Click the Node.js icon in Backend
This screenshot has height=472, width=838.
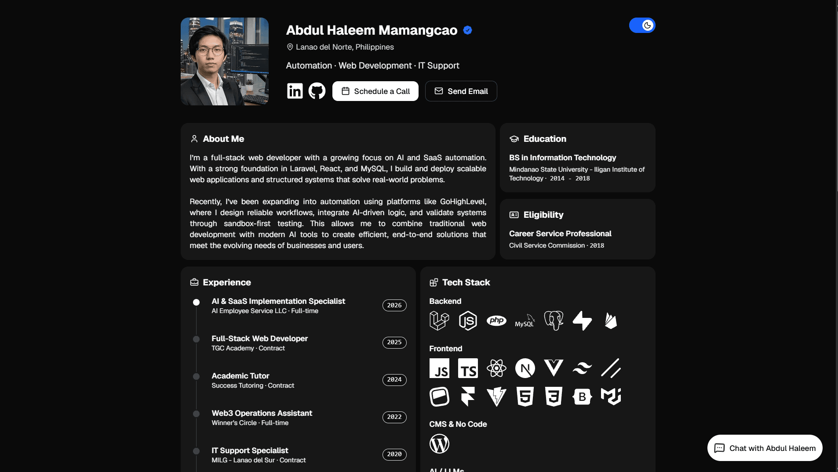point(468,321)
